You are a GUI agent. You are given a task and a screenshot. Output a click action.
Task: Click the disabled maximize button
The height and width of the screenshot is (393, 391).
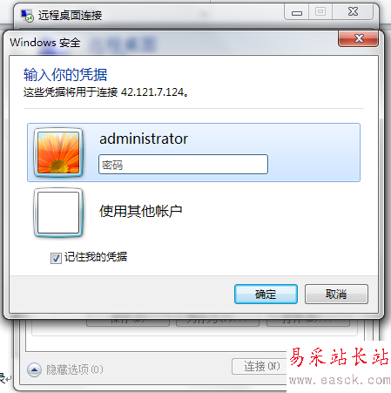pos(320,12)
